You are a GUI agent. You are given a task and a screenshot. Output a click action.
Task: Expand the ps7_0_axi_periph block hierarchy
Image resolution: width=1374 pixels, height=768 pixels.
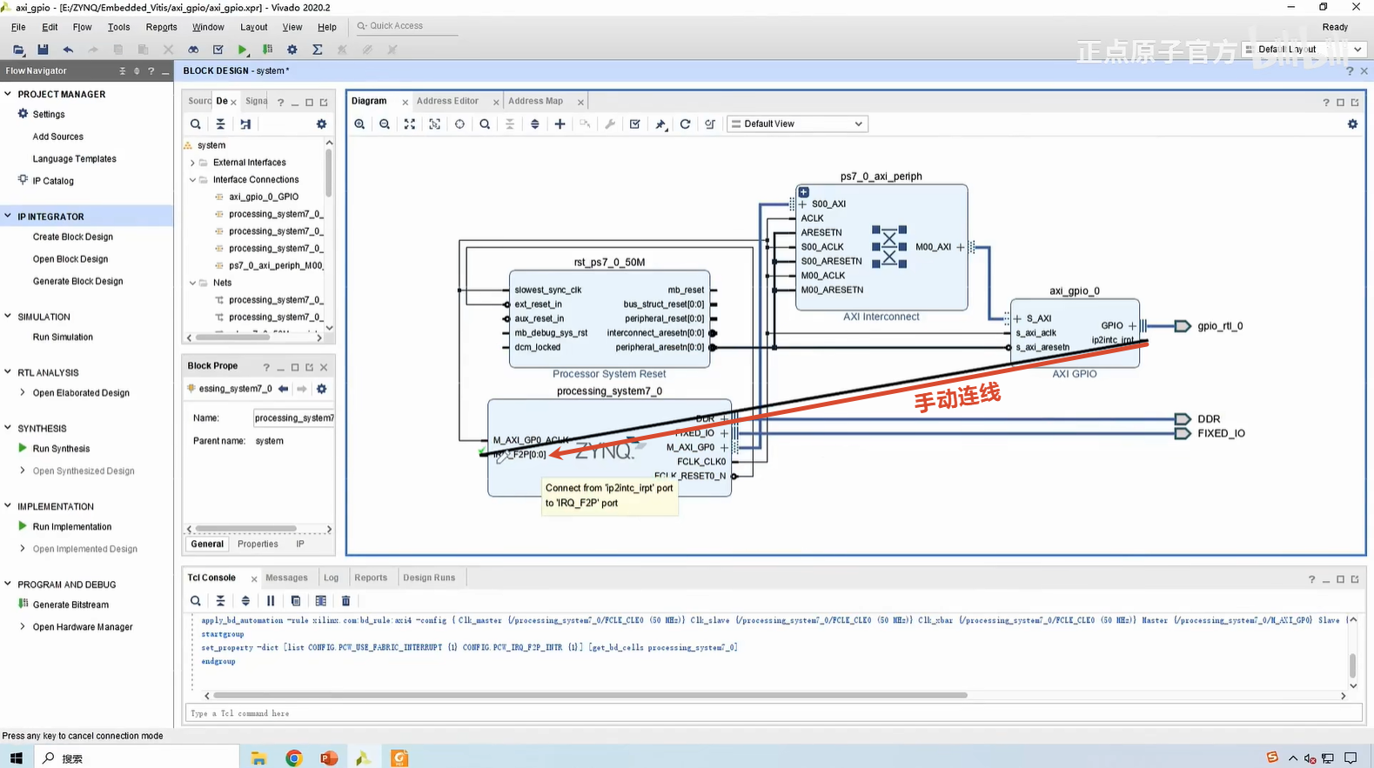pos(804,192)
